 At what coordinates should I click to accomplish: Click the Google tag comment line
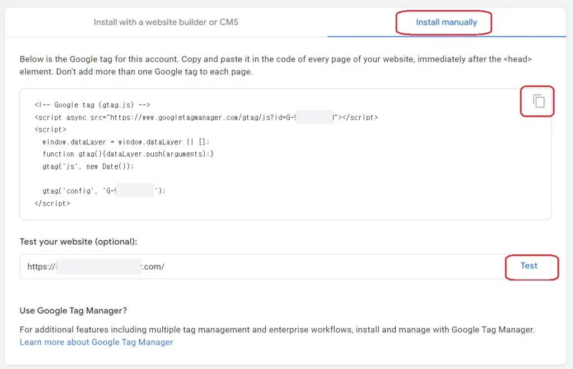tap(92, 105)
